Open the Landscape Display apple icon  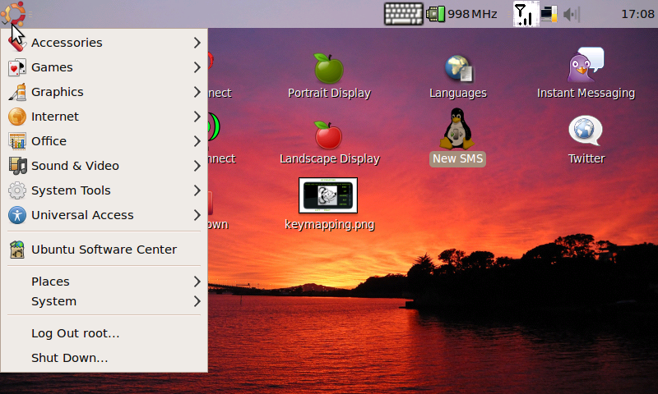[x=329, y=135]
